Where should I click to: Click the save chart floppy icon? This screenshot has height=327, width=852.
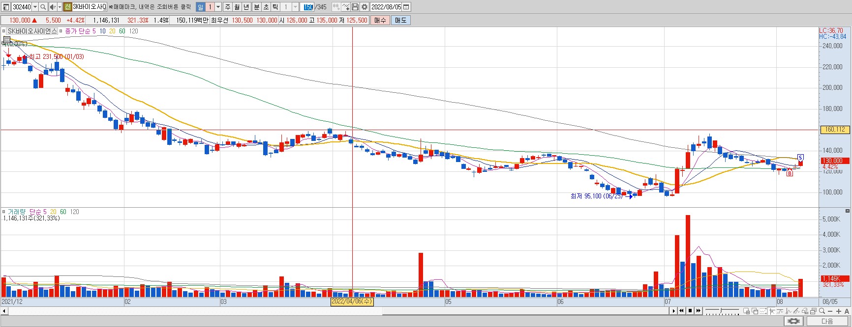[355, 7]
